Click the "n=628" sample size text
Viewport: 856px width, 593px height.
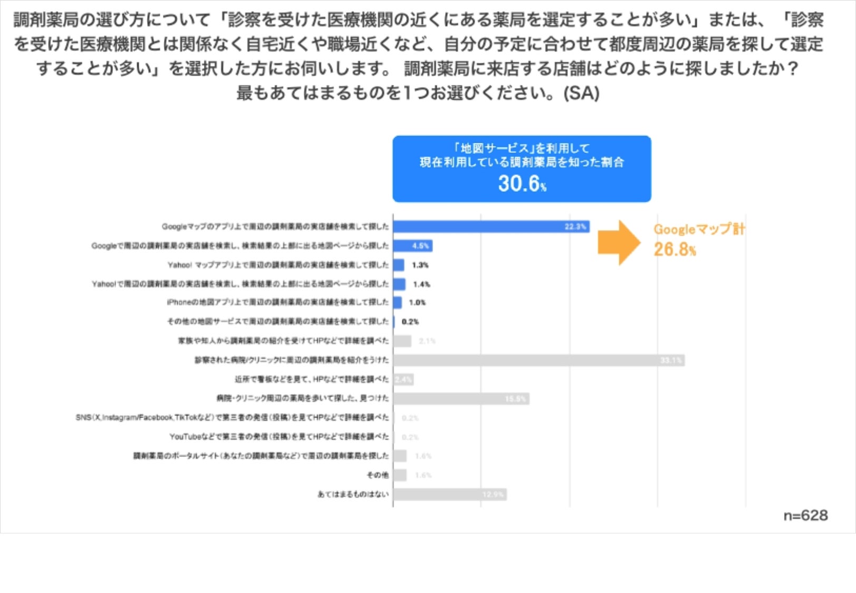click(x=805, y=516)
